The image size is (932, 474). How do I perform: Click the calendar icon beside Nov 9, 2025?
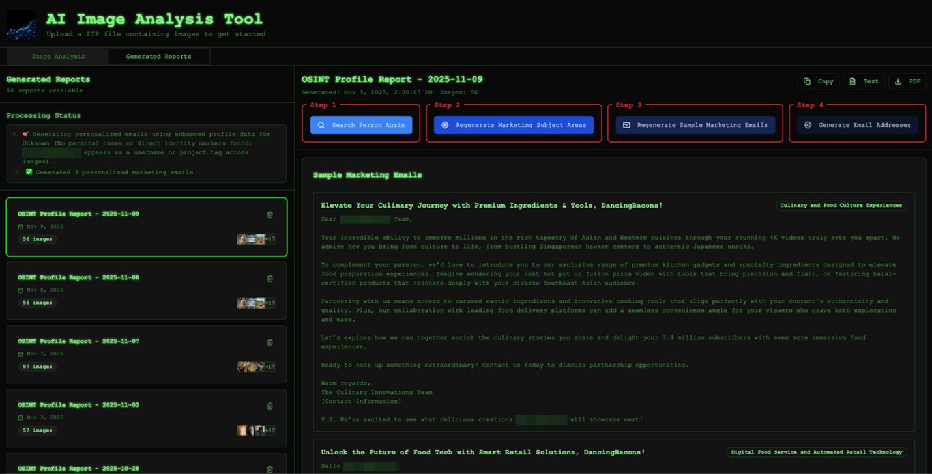pos(21,227)
